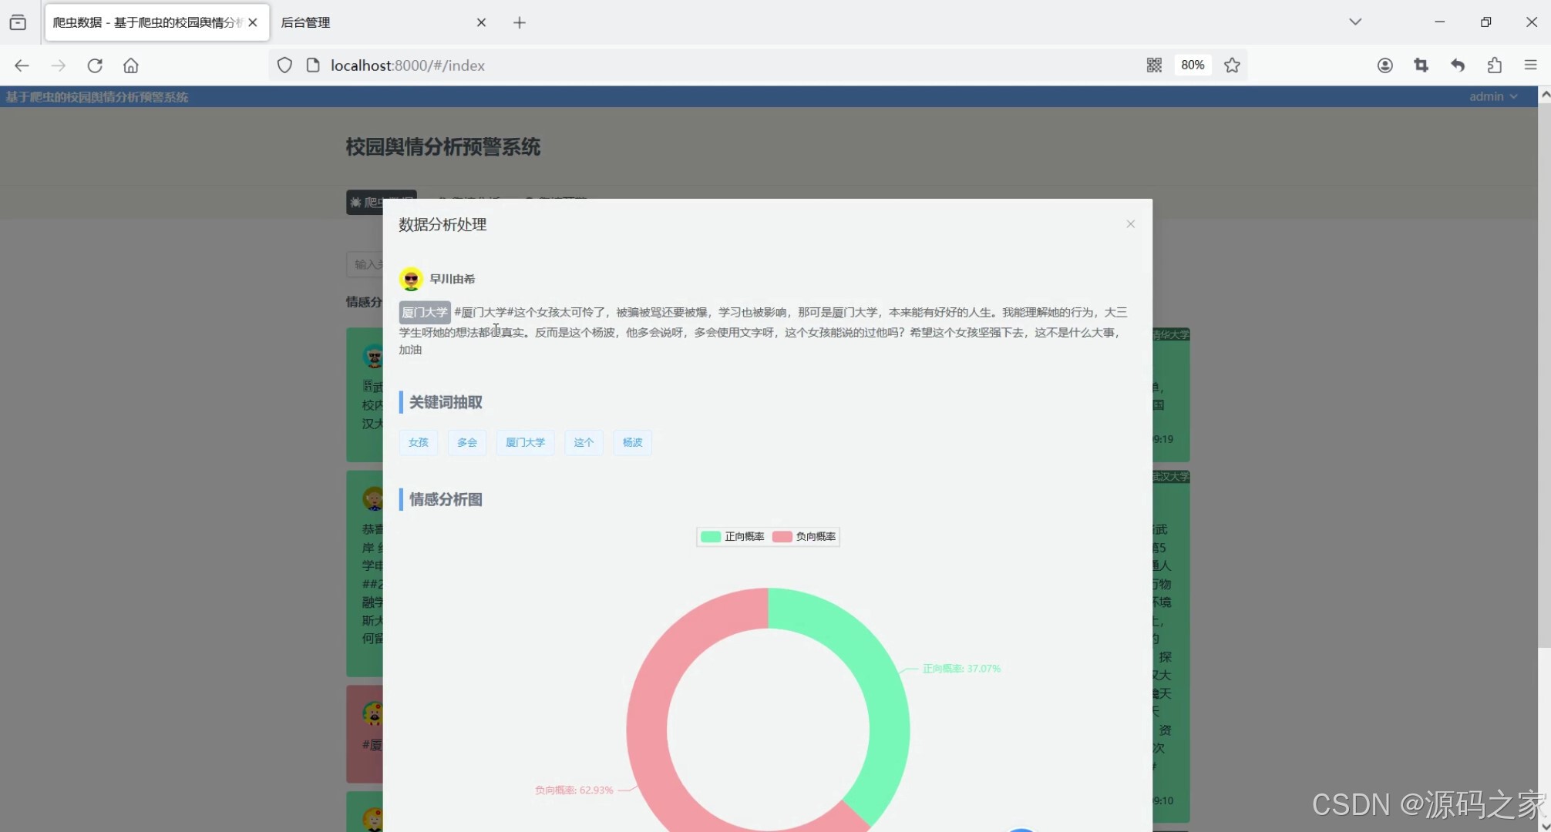The image size is (1551, 832).
Task: Go forward to the next page
Action: [x=59, y=65]
